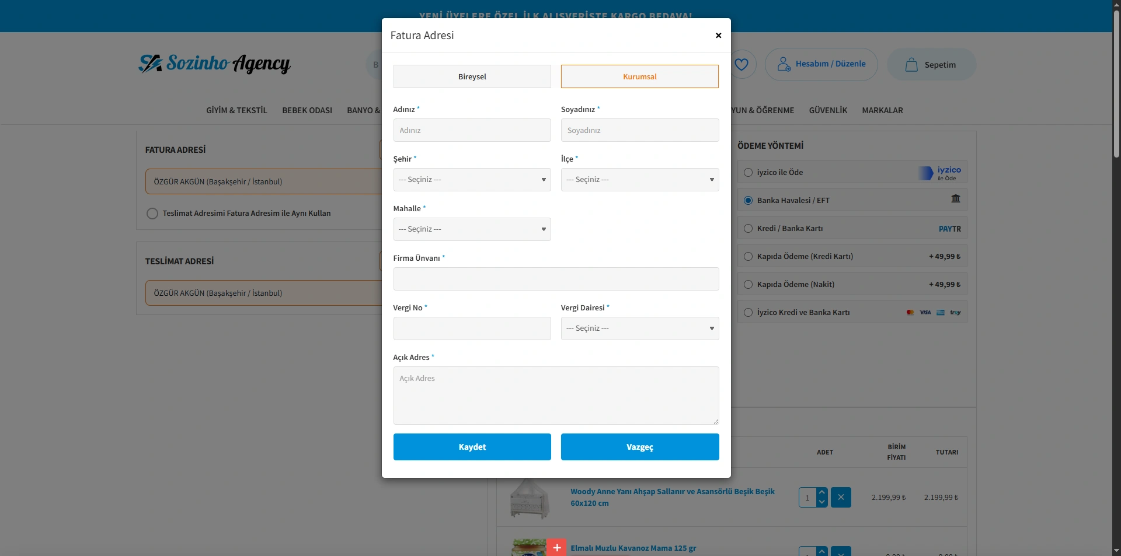Focus the Firma Ünvanı text field
The height and width of the screenshot is (556, 1121).
pos(555,279)
